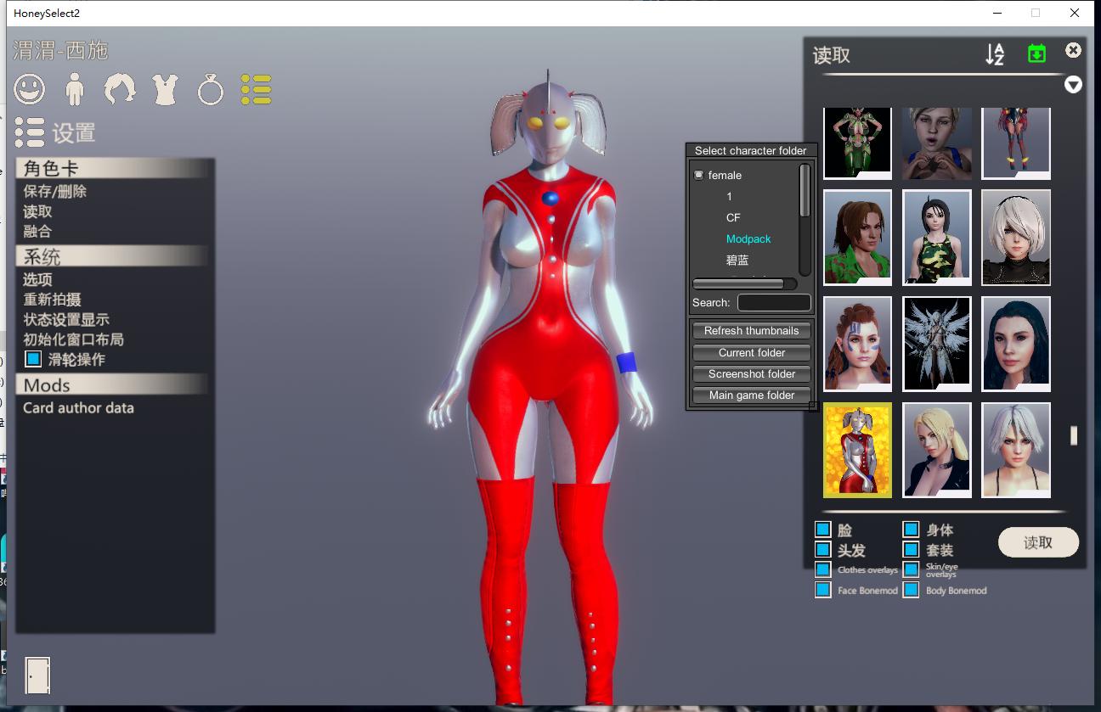
Task: Select the Modpack folder in tree
Action: (748, 238)
